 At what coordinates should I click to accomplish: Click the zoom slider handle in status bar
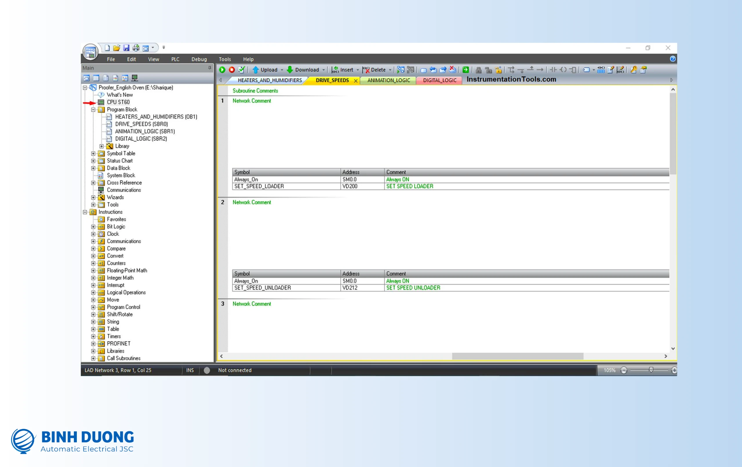(x=651, y=370)
